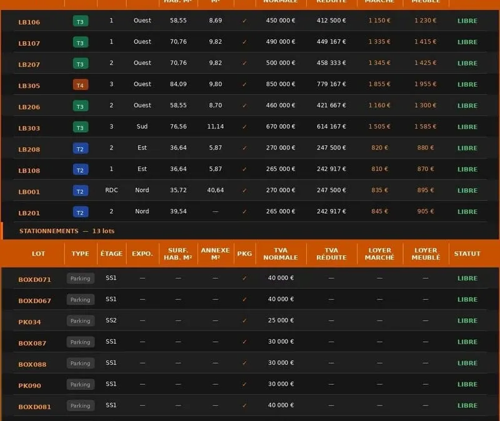Image resolution: width=500 pixels, height=421 pixels.
Task: Click the LOYER MEUBLÉ column header
Action: point(426,254)
